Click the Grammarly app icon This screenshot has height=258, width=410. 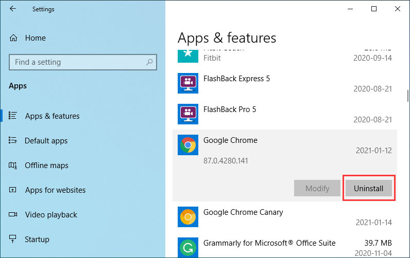click(x=187, y=247)
